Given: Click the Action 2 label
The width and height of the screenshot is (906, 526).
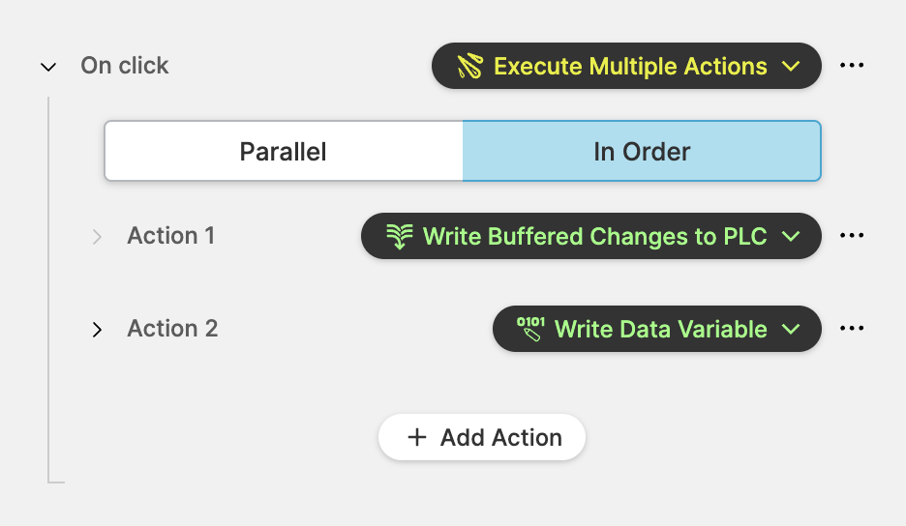Looking at the screenshot, I should point(172,329).
